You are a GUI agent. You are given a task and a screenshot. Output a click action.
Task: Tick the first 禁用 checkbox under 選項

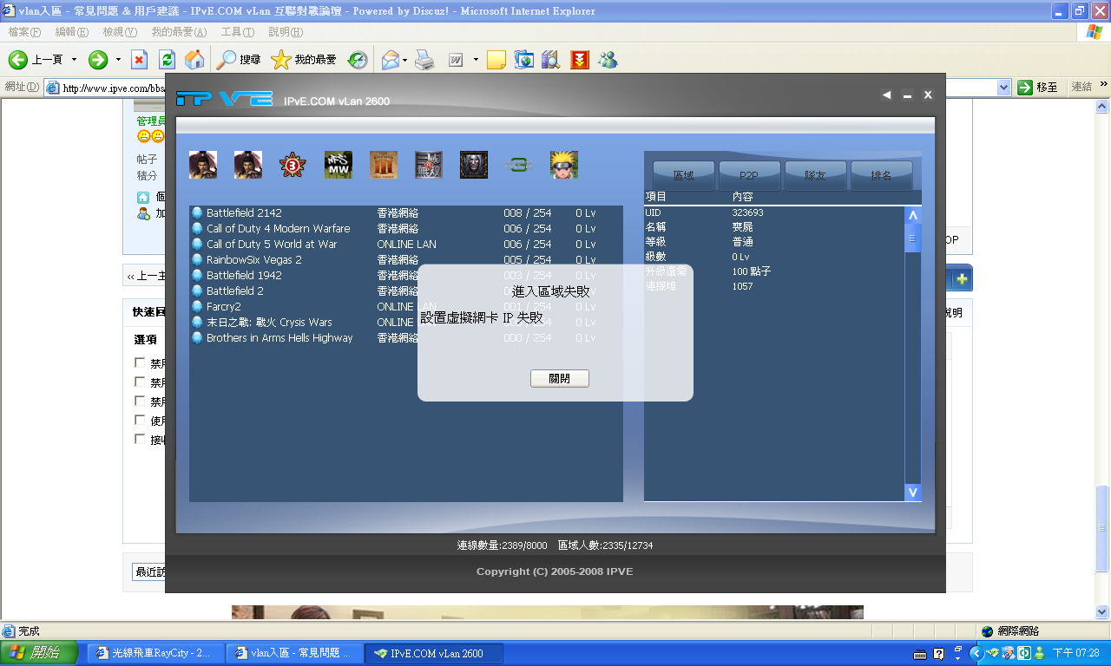139,362
